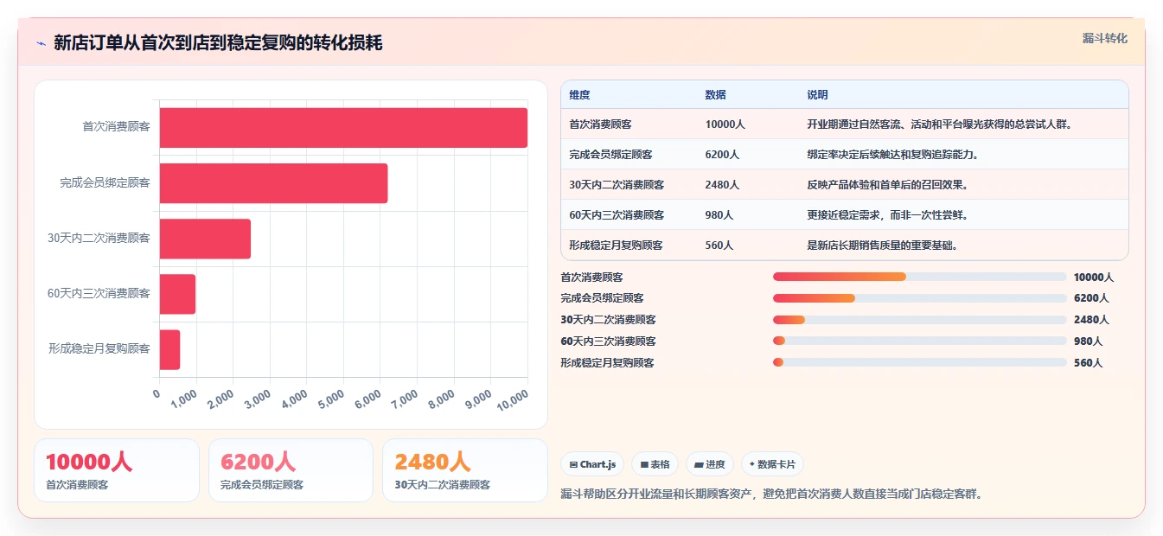The width and height of the screenshot is (1163, 536).
Task: Click the 6200人 data card
Action: pyautogui.click(x=291, y=470)
